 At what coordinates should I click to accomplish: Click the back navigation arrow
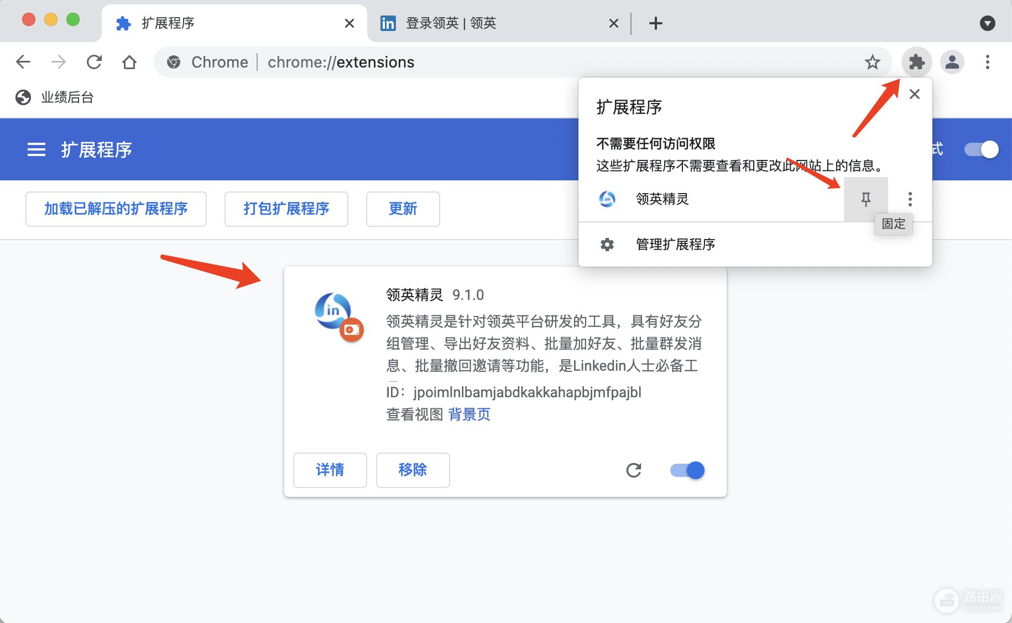coord(23,62)
